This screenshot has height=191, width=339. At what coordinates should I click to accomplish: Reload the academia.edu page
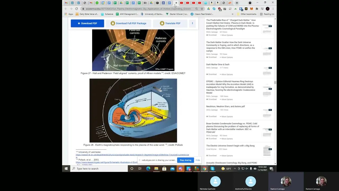coord(77,9)
